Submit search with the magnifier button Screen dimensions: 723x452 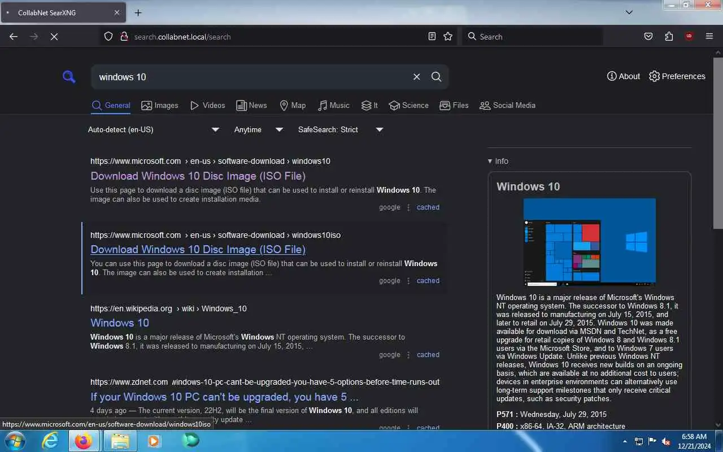(436, 77)
